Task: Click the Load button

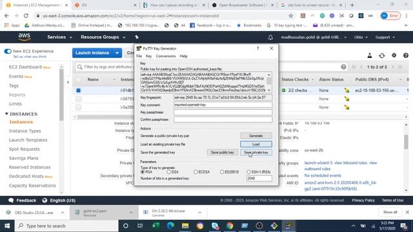Action: pyautogui.click(x=256, y=144)
